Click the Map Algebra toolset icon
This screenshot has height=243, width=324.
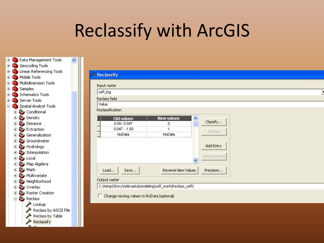point(22,164)
